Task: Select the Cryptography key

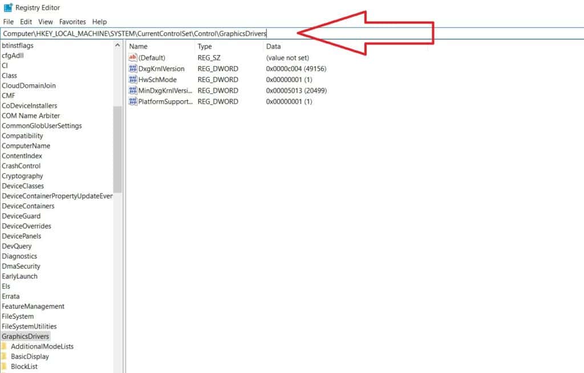Action: [x=22, y=176]
